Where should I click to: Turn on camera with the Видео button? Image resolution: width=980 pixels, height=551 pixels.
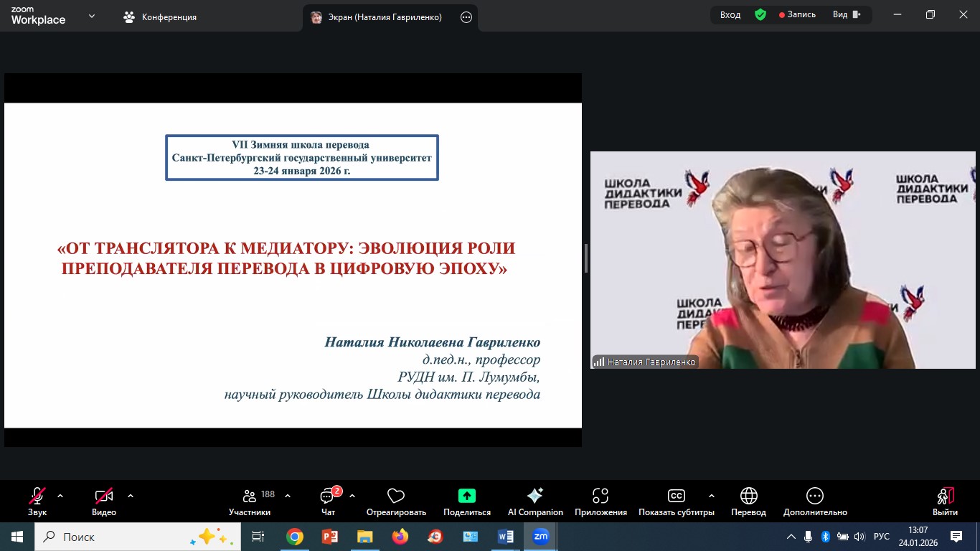104,496
